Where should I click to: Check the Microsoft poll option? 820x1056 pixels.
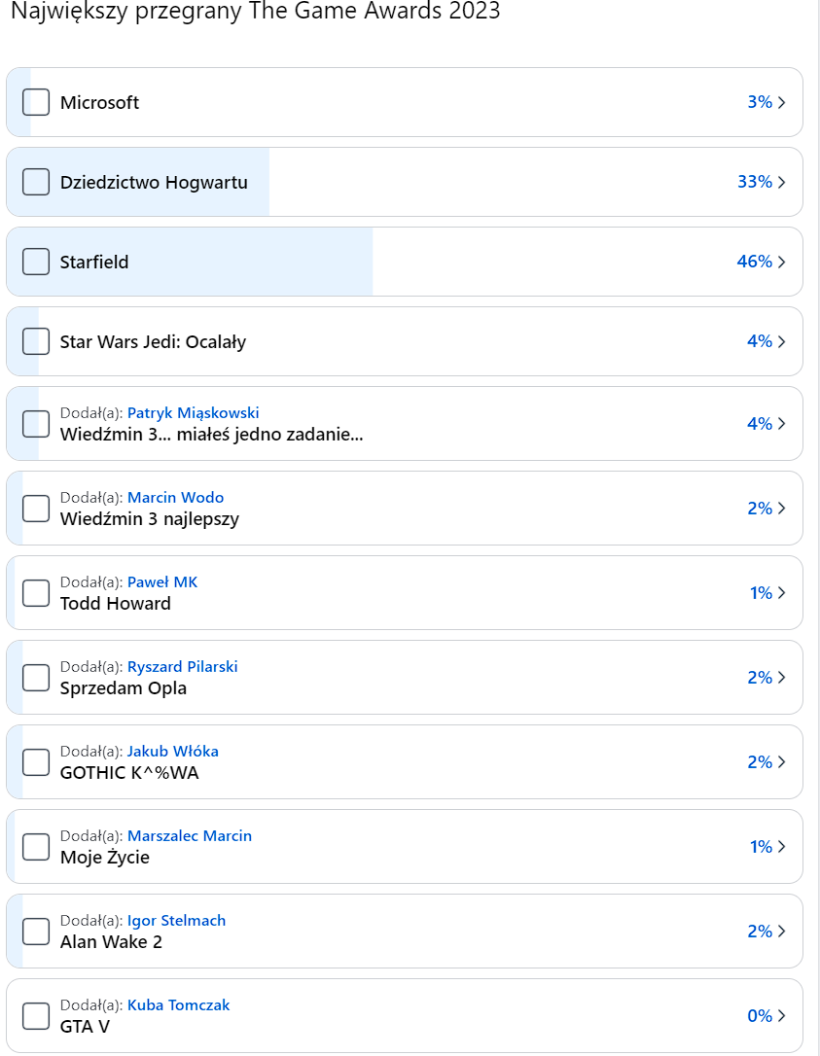click(x=36, y=102)
